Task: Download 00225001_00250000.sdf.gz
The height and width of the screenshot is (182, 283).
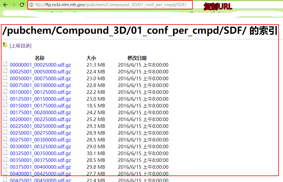Action: (x=40, y=126)
